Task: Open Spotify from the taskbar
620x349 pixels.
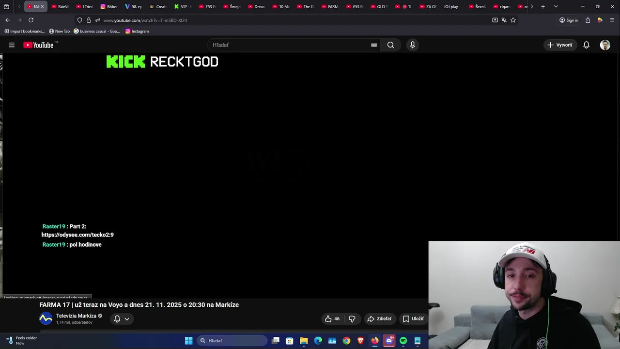Action: click(x=403, y=341)
